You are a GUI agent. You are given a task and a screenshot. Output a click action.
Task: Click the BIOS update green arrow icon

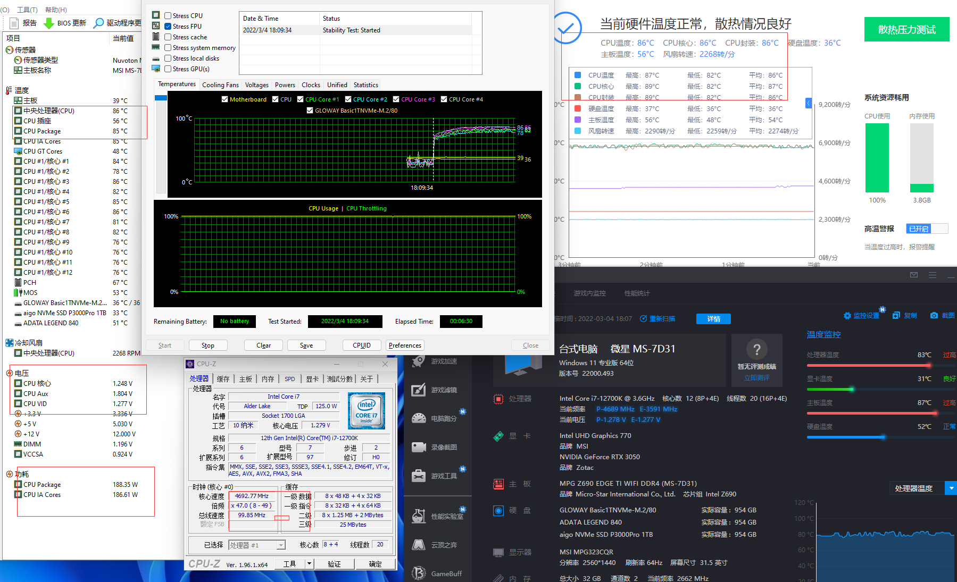point(48,23)
